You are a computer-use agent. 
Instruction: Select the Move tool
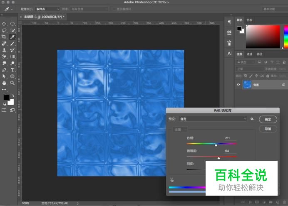[x=4, y=24]
